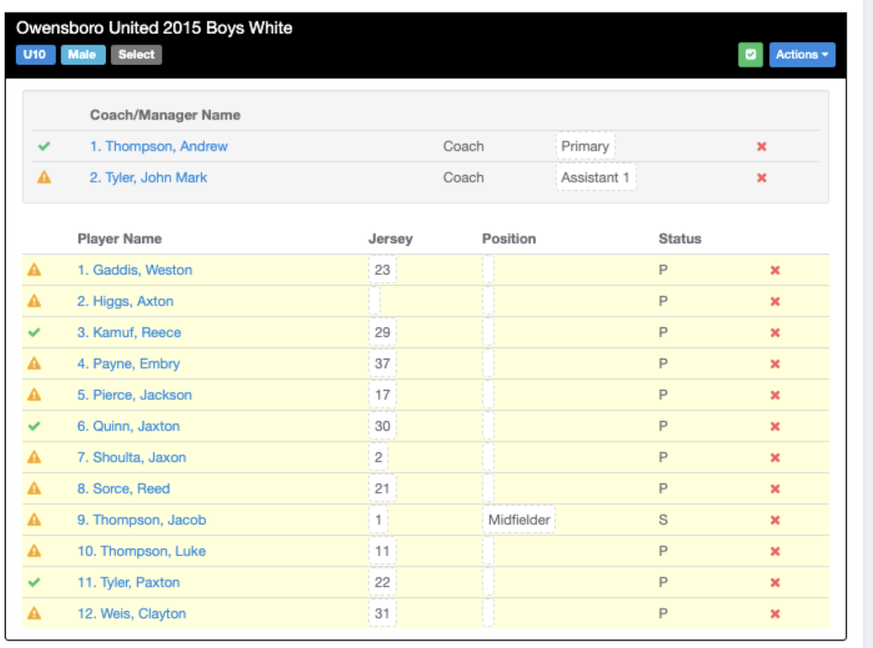Open player link Shoulta, Jaxon
873x648 pixels.
coord(132,457)
